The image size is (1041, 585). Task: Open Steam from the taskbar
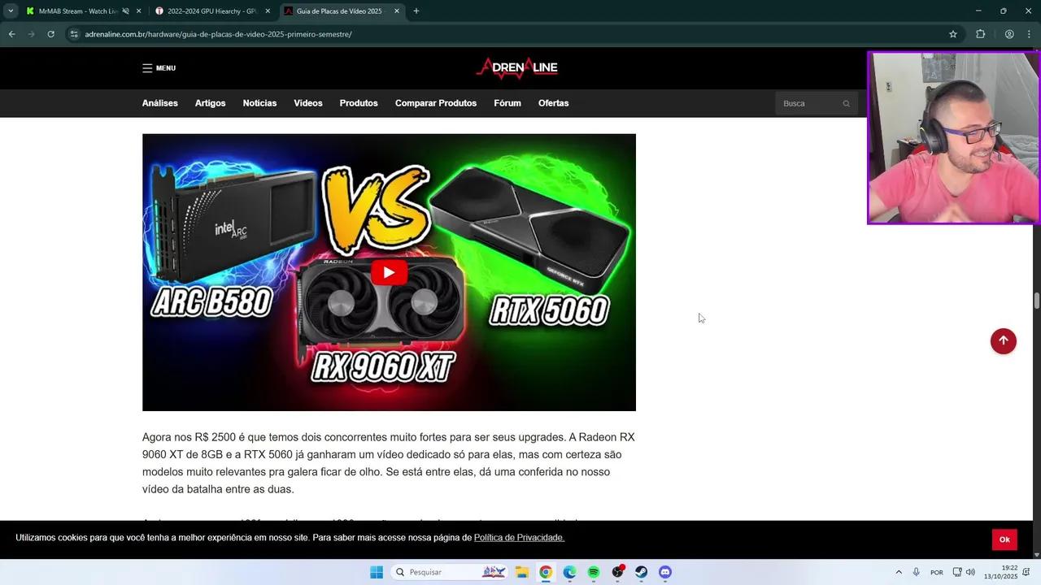(x=642, y=572)
